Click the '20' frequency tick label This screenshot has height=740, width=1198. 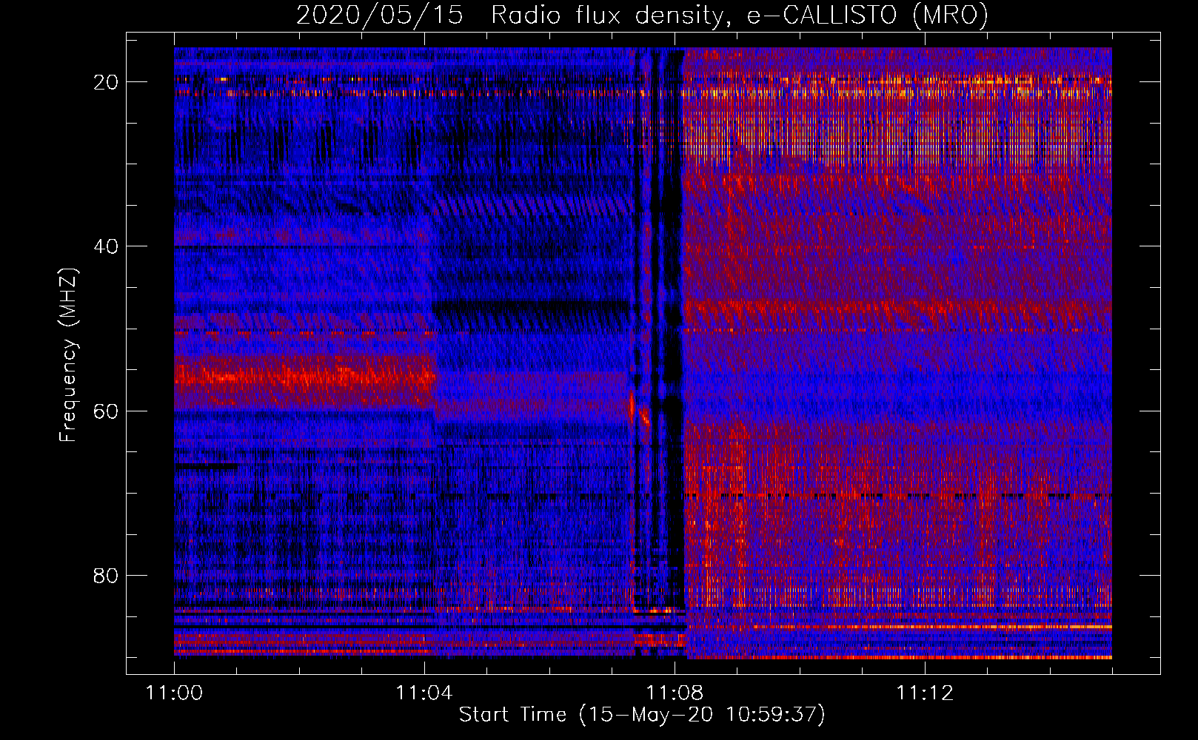(x=107, y=82)
